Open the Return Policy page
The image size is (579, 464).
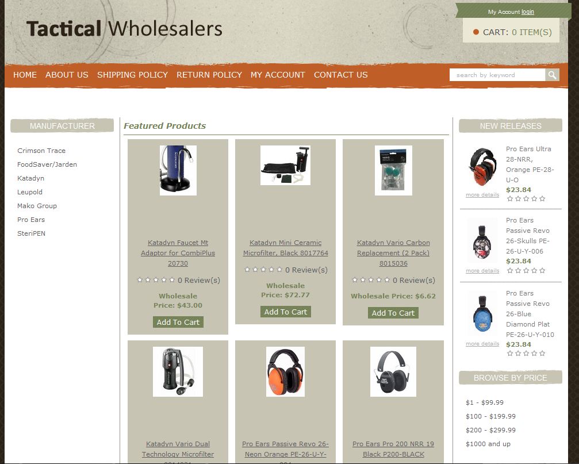pyautogui.click(x=209, y=75)
